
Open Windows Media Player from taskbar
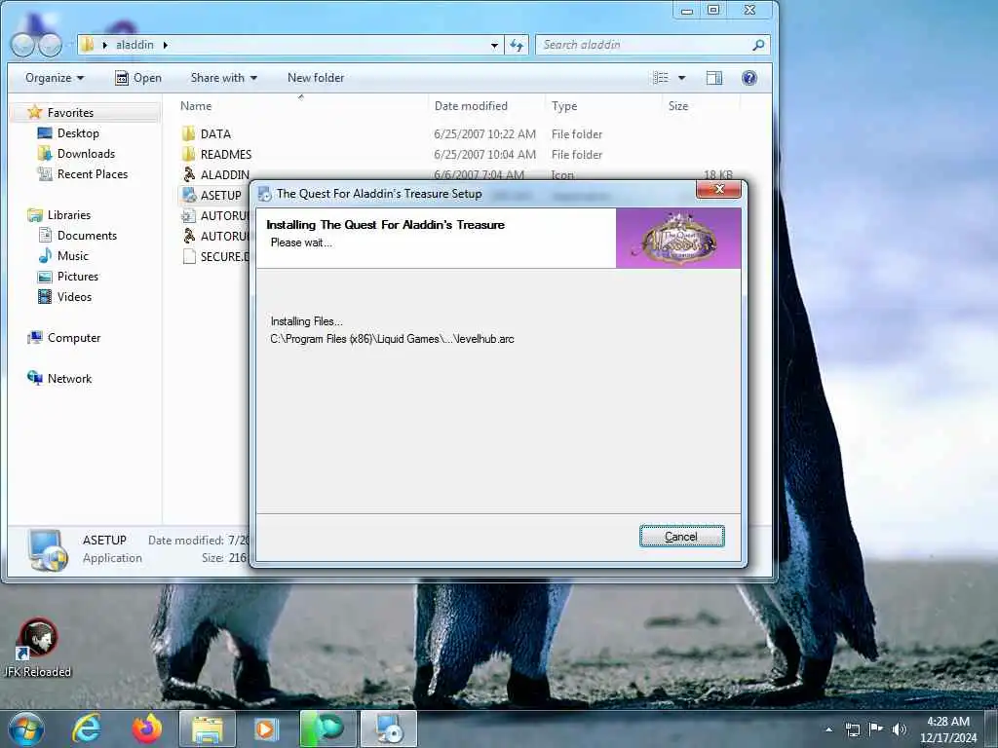[x=266, y=729]
